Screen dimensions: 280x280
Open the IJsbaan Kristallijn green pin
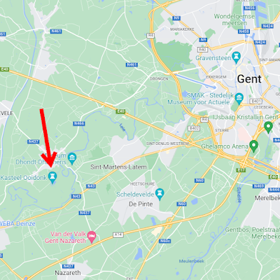tap(268, 127)
